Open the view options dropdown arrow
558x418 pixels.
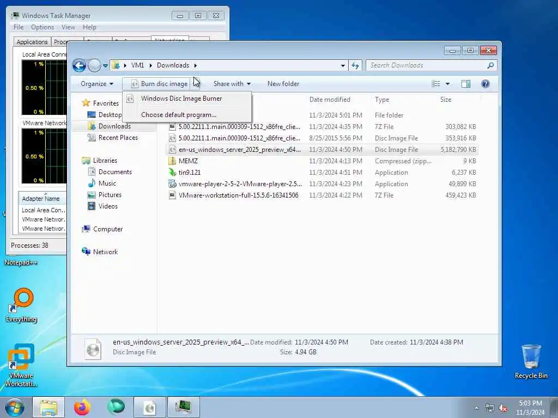coord(448,84)
